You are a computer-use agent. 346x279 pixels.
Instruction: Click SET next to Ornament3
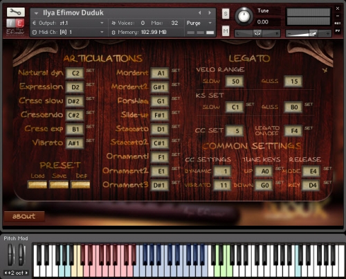(x=176, y=183)
